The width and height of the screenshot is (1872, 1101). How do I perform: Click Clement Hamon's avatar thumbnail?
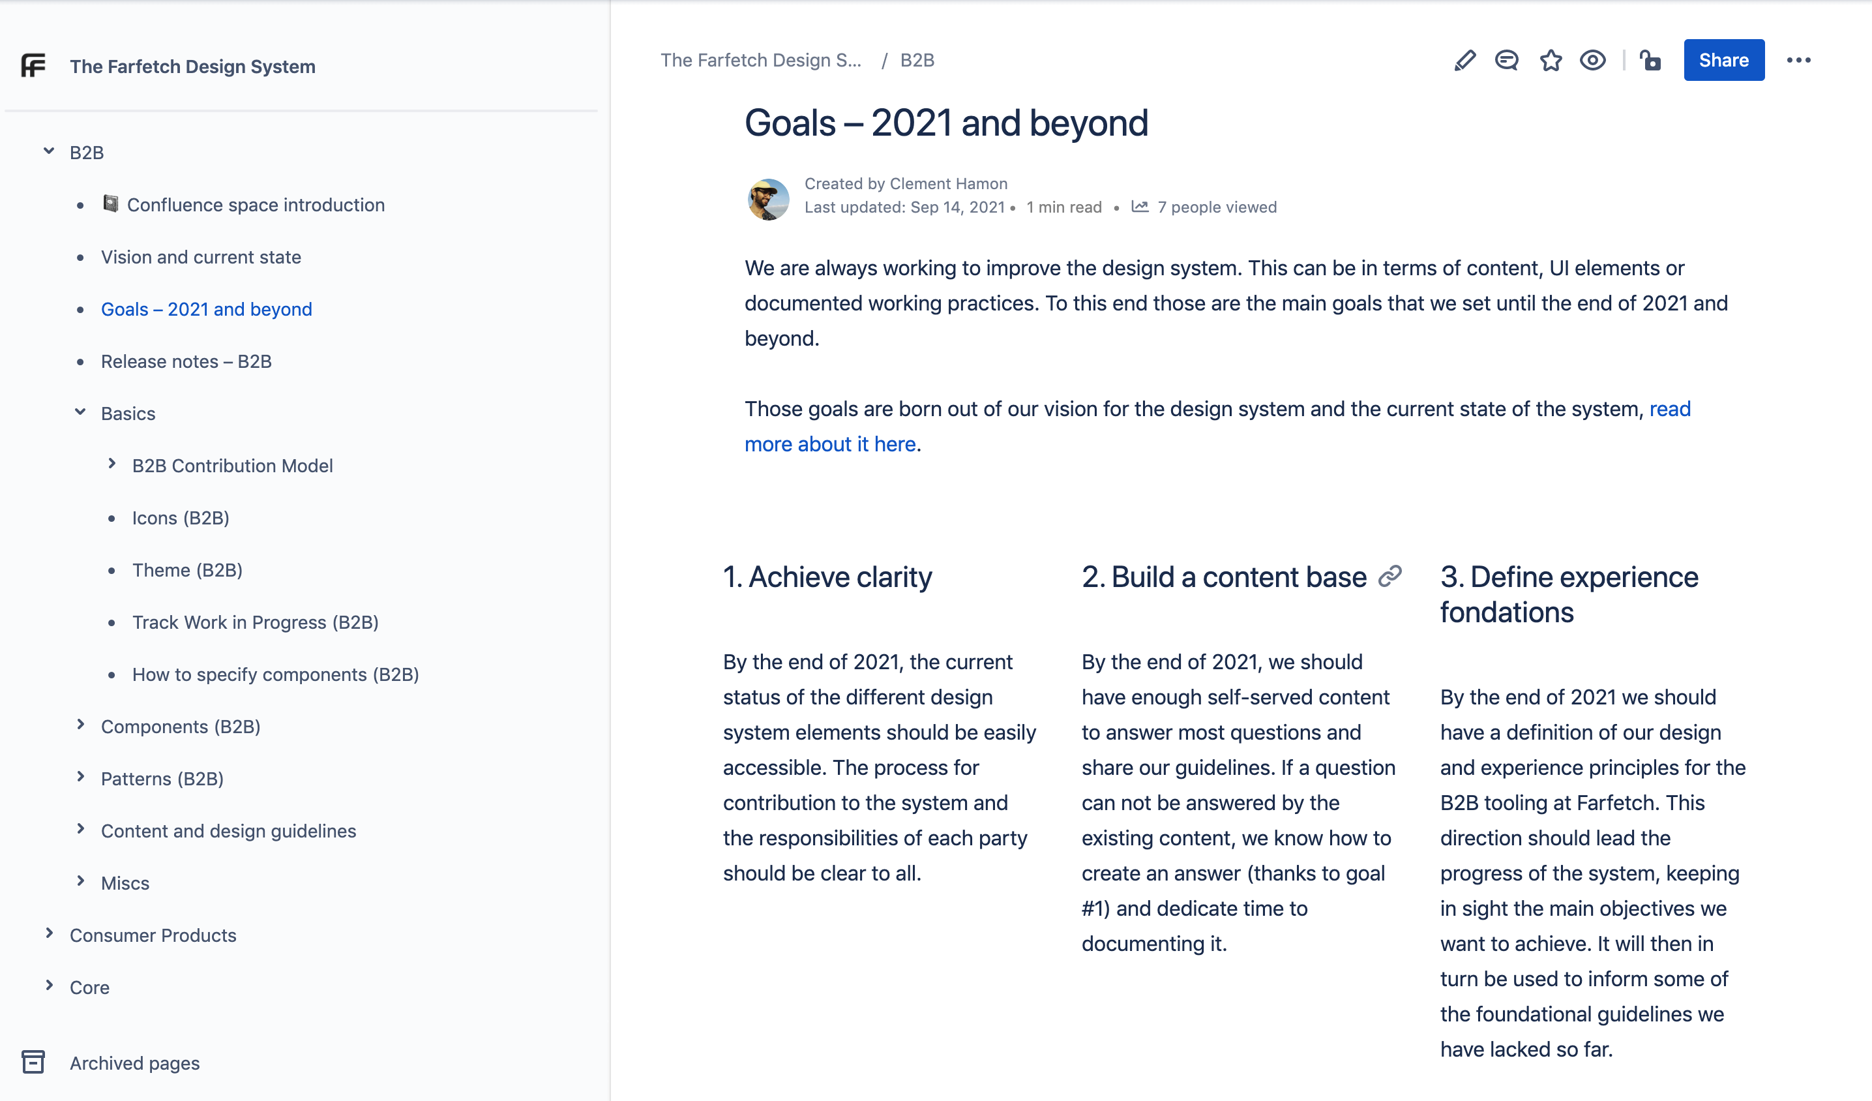tap(768, 198)
